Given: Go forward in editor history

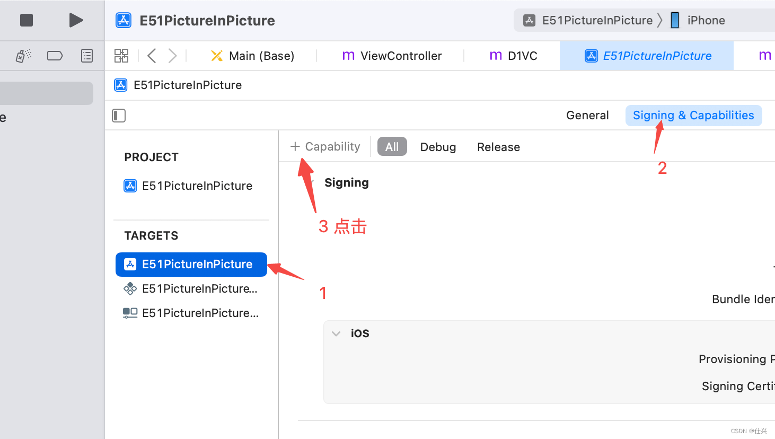Looking at the screenshot, I should click(172, 56).
